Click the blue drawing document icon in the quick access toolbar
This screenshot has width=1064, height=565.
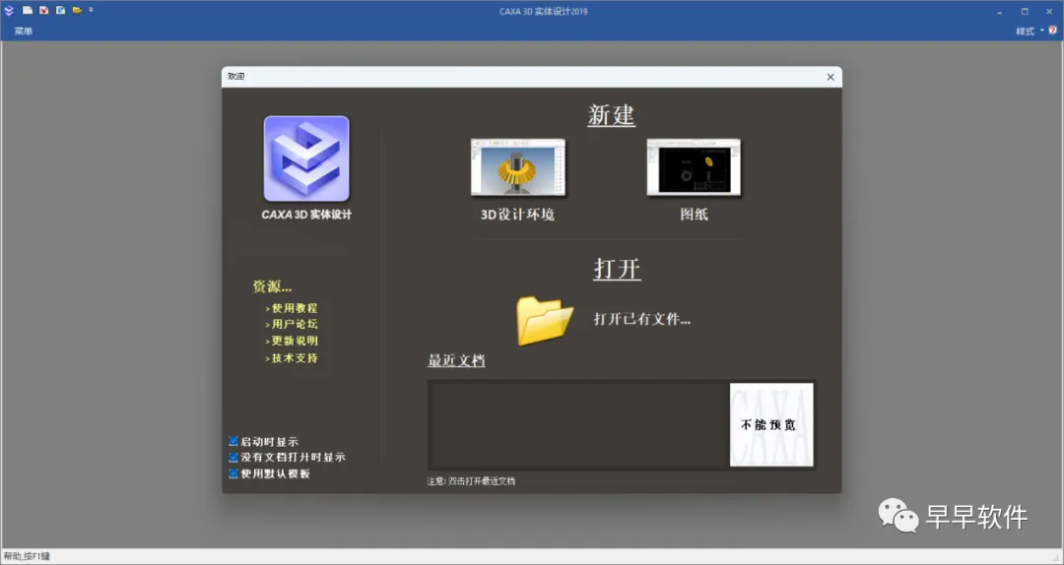(60, 10)
